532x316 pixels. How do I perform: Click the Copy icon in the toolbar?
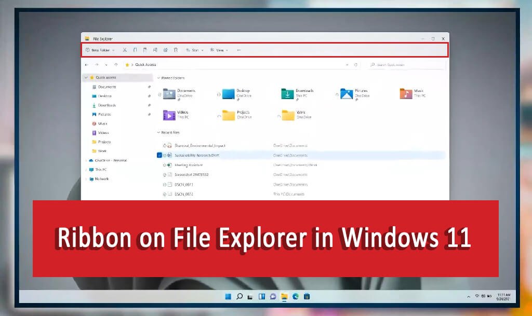point(135,50)
